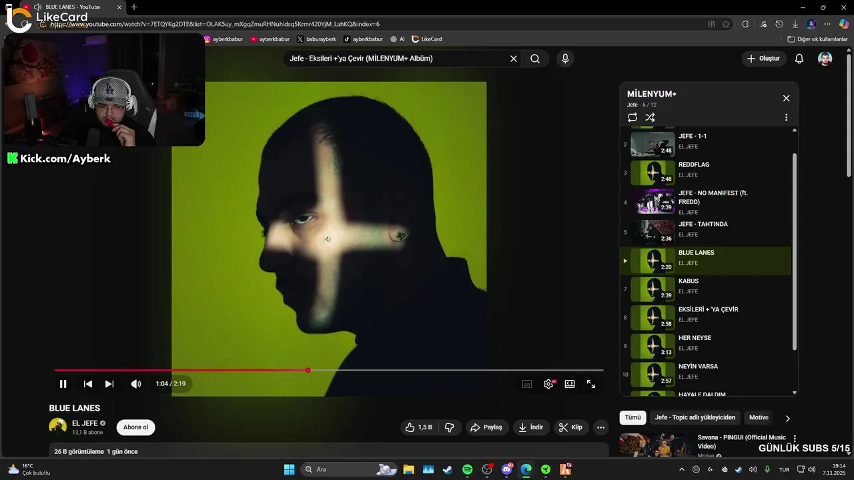Select Jefe - Topic adlı yükleyiciden chip

(x=695, y=417)
